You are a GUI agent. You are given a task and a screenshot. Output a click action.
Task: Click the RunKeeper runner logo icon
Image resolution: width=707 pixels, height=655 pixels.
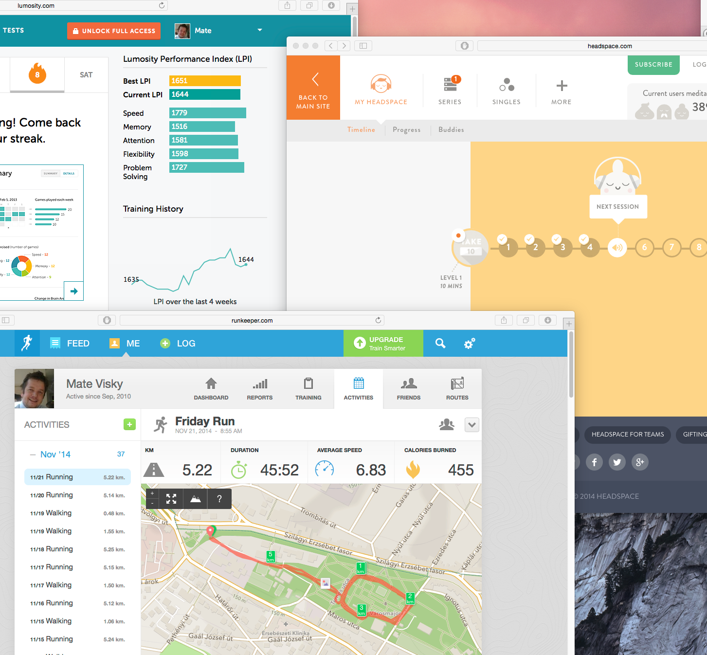(x=27, y=343)
